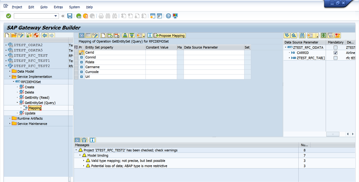The width and height of the screenshot is (359, 182).
Task: Select the Mapping tree node
Action: click(x=35, y=108)
